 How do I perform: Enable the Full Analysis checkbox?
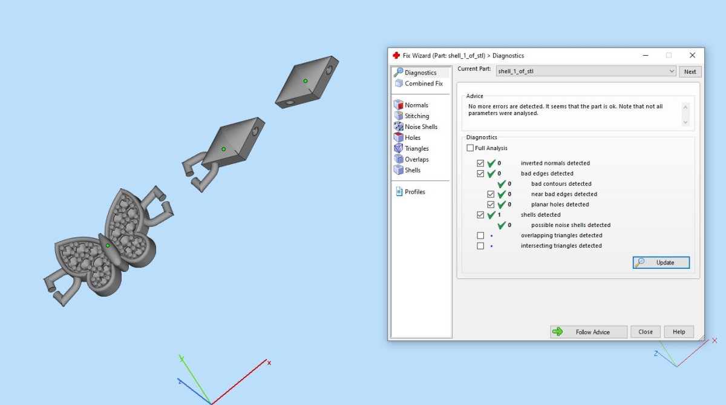tap(470, 148)
